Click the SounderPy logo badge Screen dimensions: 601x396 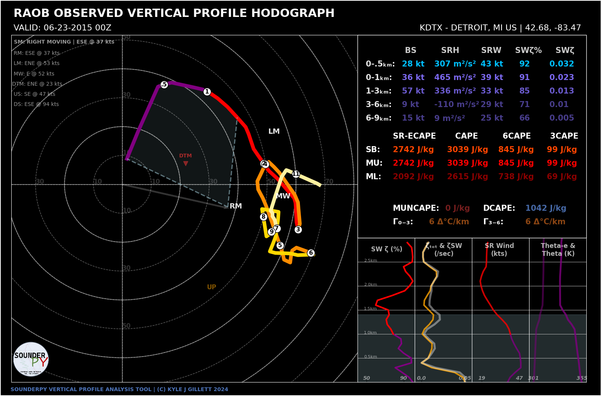point(31,359)
